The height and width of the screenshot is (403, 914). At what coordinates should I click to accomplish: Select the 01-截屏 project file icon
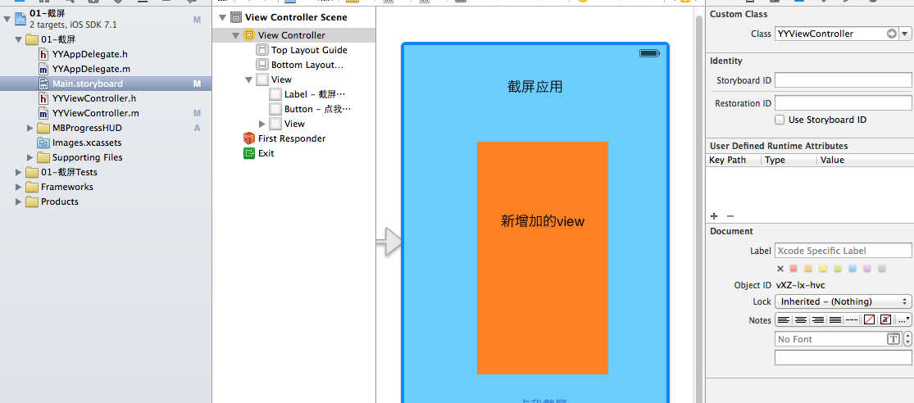pyautogui.click(x=21, y=19)
